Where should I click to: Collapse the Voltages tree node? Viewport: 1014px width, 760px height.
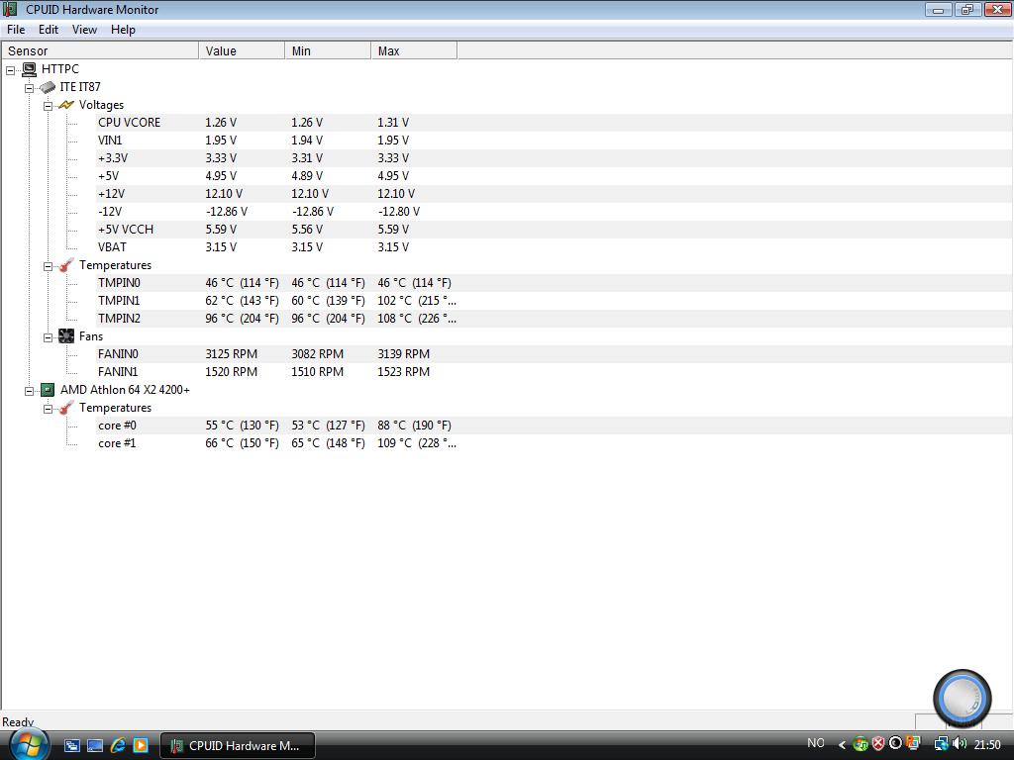[x=48, y=105]
